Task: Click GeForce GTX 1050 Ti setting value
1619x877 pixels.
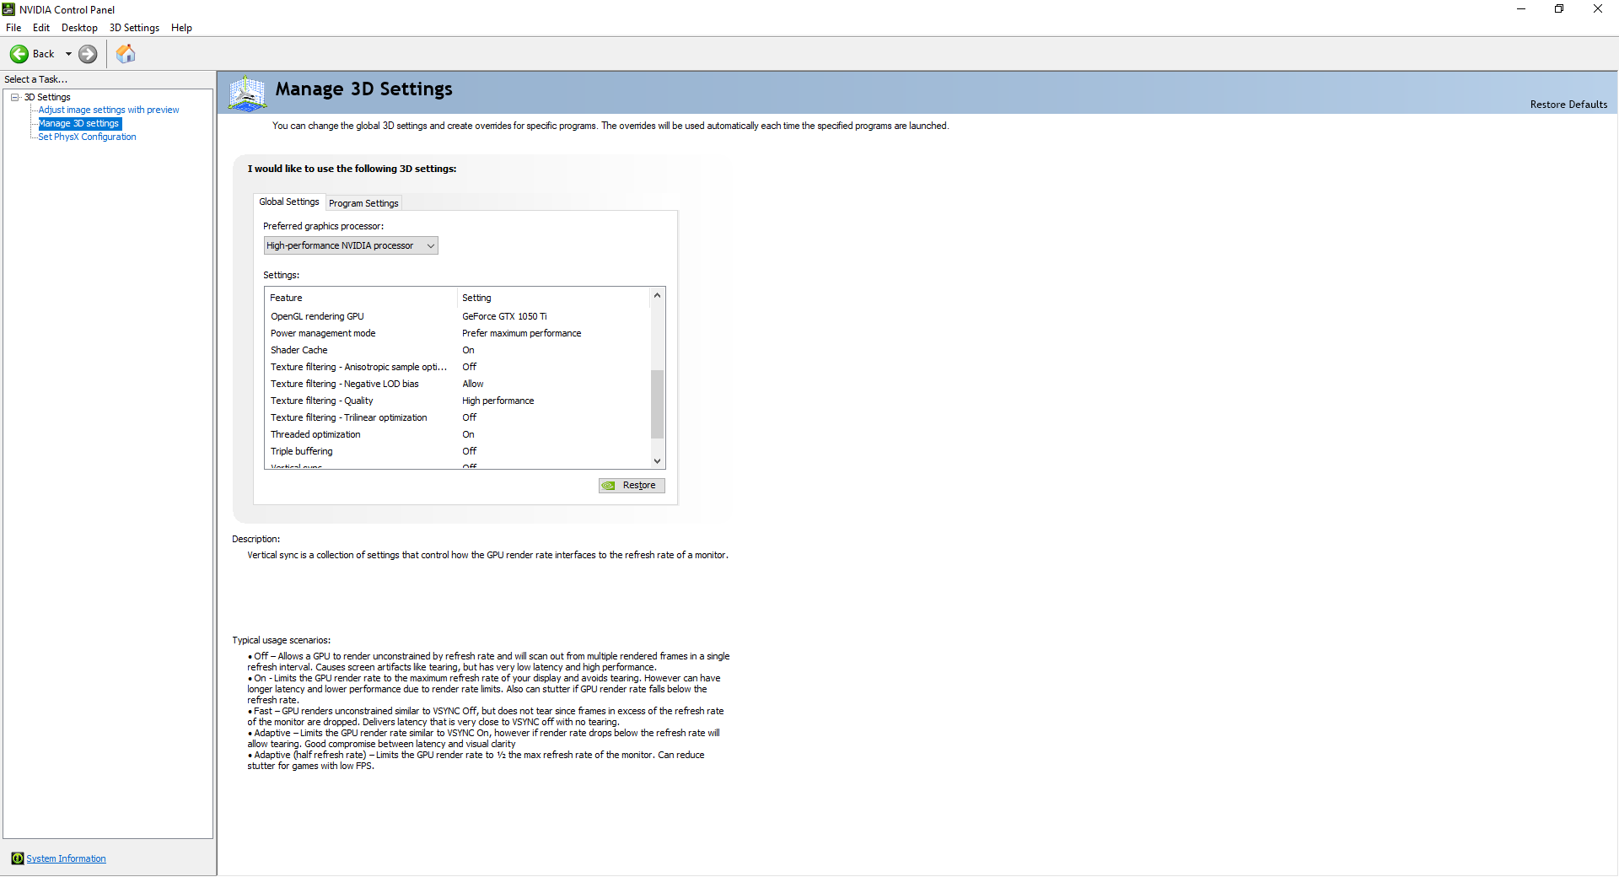Action: coord(504,316)
